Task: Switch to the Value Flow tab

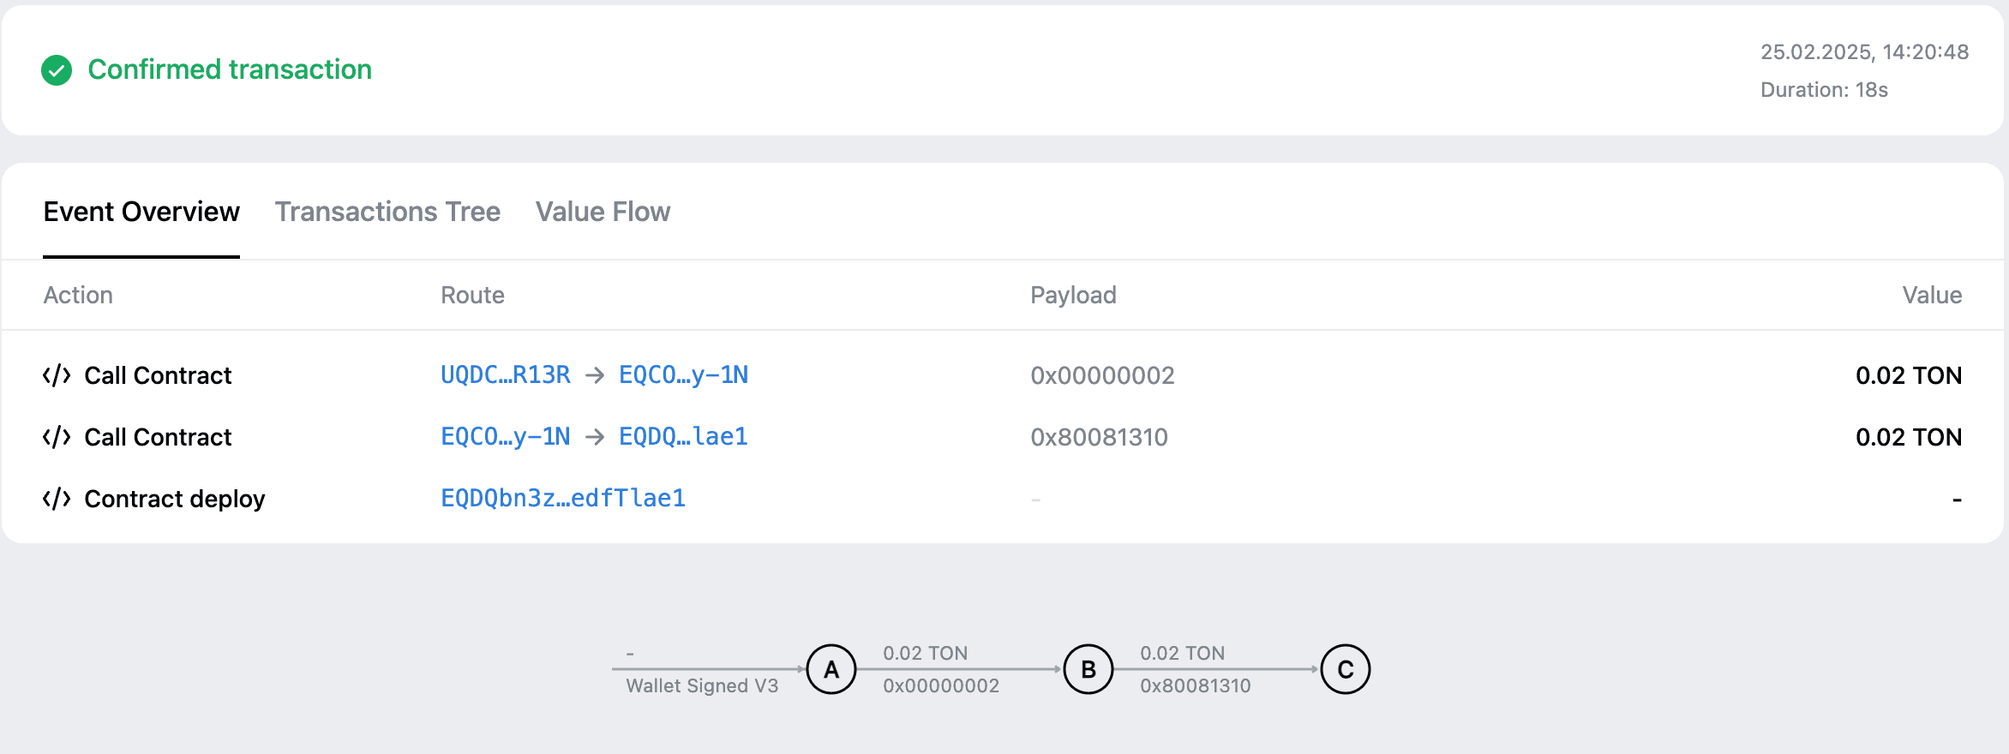Action: [603, 212]
